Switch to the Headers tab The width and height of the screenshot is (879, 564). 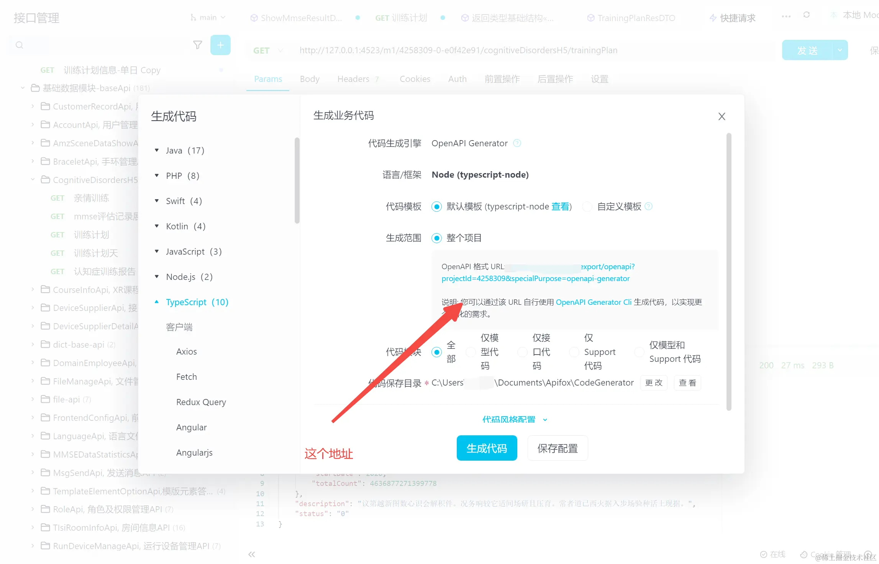tap(353, 79)
